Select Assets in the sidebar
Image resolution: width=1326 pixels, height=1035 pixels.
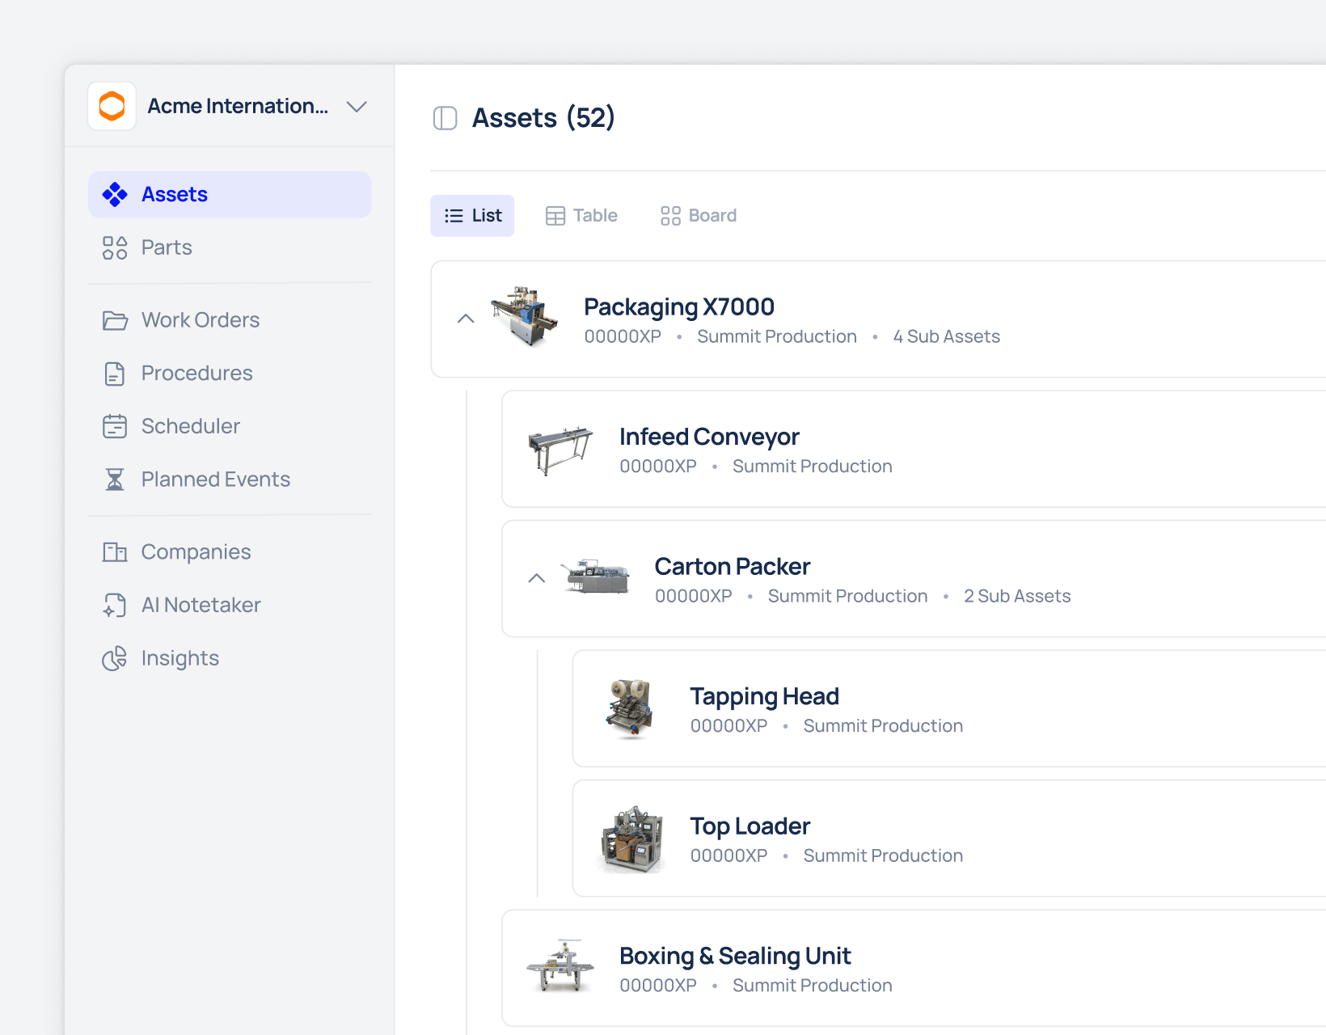(x=230, y=194)
